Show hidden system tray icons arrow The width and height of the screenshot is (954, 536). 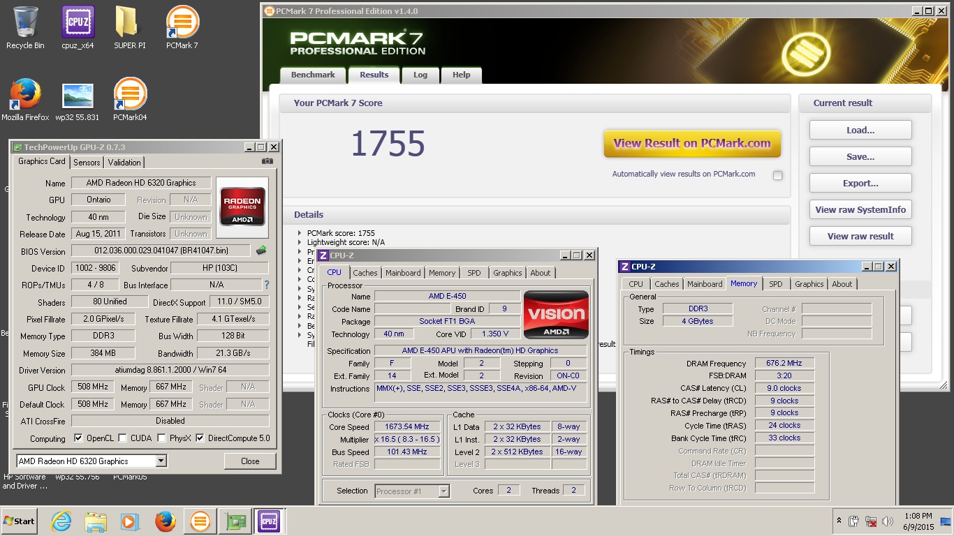(x=838, y=521)
